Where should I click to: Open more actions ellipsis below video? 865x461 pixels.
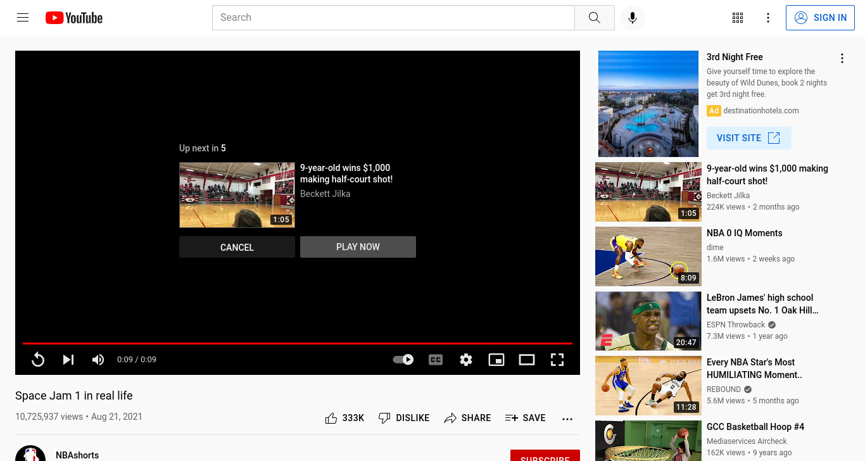tap(567, 418)
